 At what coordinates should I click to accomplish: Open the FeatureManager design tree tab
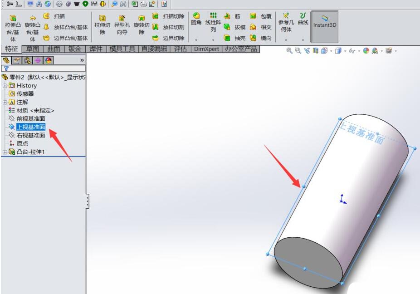tap(6, 60)
